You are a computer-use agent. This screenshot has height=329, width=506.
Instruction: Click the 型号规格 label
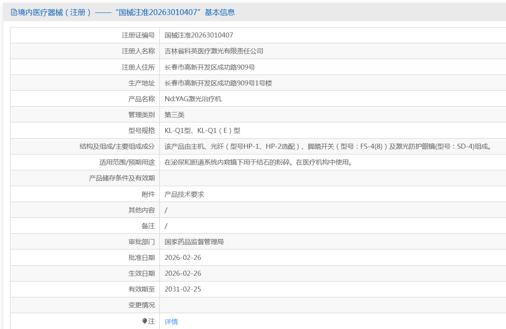coord(141,130)
